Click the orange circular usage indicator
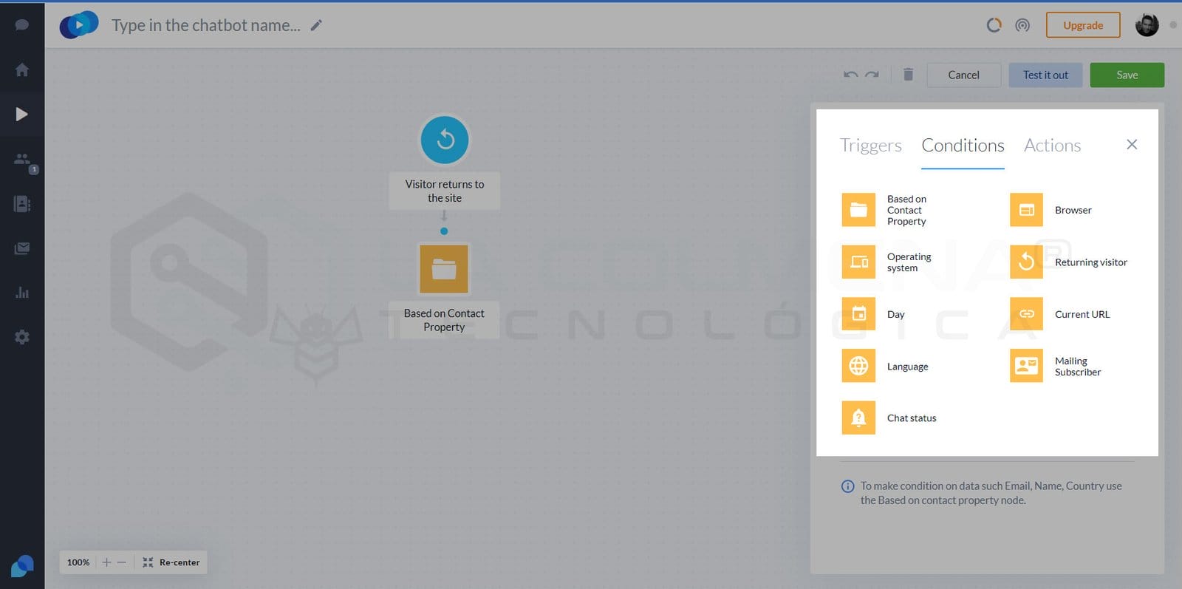The image size is (1182, 589). pos(994,25)
